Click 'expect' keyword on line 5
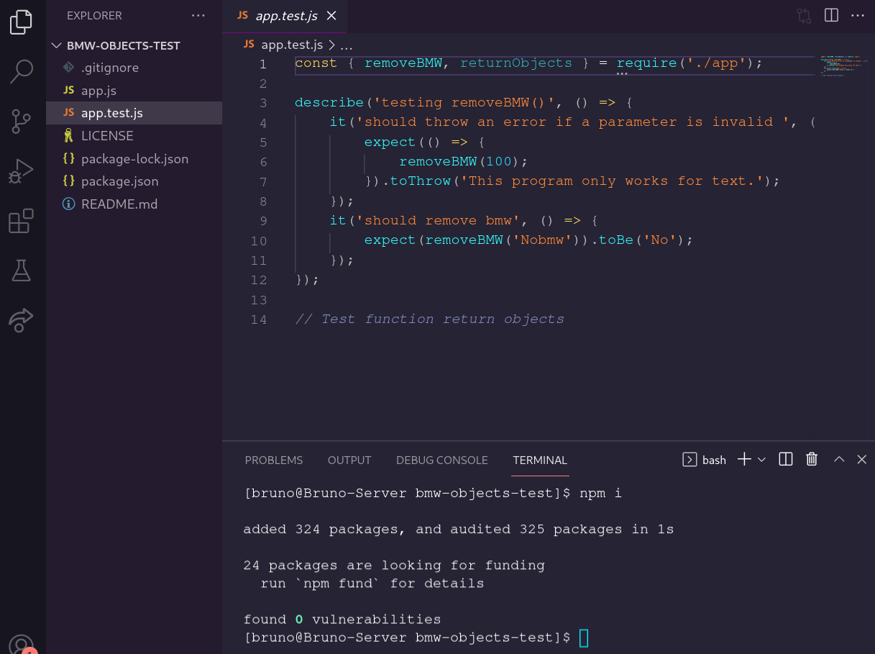Viewport: 875px width, 654px height. 390,142
